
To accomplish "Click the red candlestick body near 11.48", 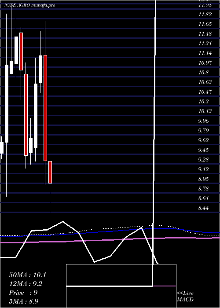I will [21, 51].
